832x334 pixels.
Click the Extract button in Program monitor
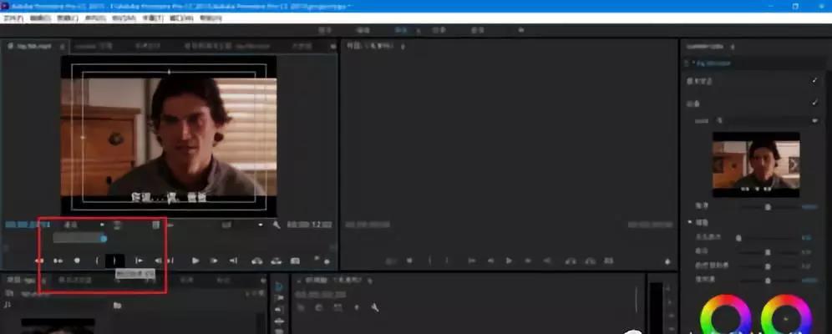pos(590,261)
